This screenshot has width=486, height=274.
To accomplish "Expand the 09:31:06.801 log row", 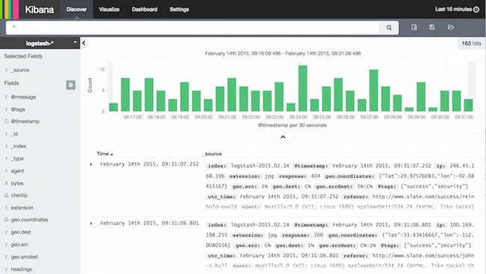I will click(x=91, y=223).
